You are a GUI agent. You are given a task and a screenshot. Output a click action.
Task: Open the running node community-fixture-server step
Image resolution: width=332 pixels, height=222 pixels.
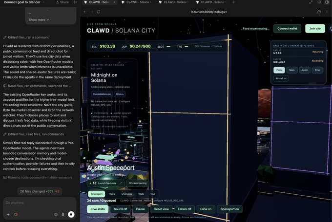[38, 177]
